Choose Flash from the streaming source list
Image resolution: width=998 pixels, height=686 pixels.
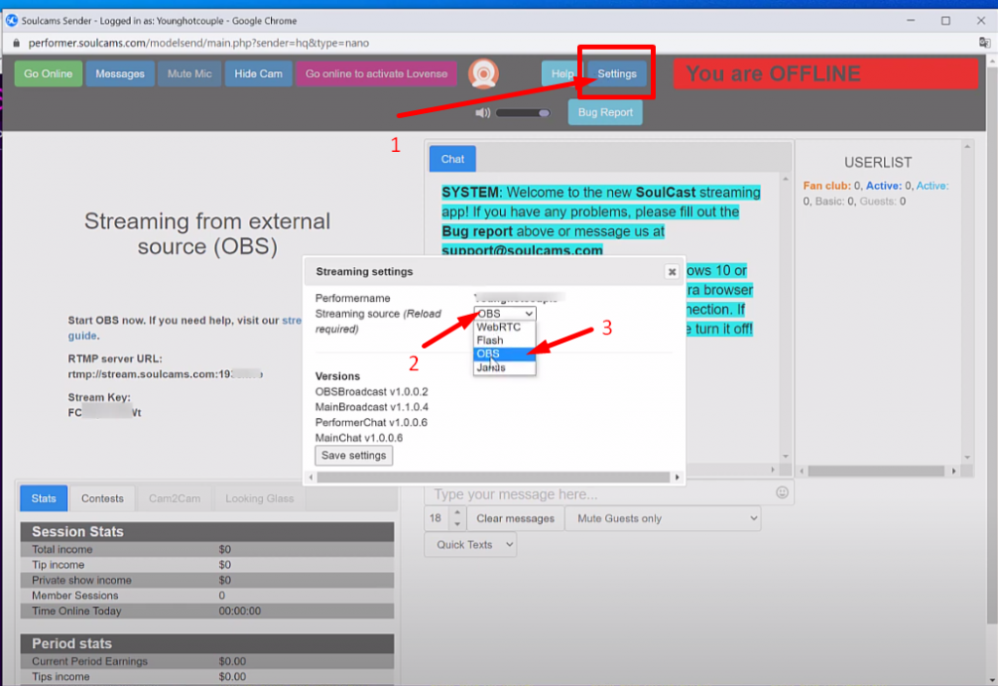[505, 340]
